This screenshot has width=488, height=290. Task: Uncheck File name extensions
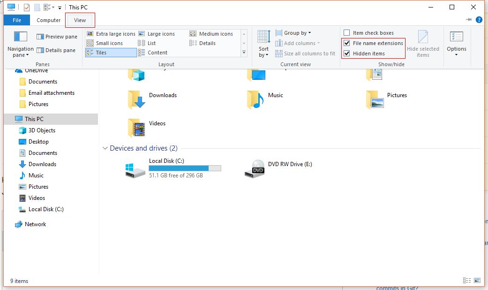(347, 43)
